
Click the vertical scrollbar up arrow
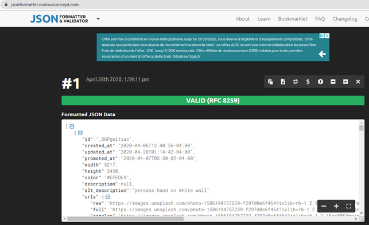[x=361, y=123]
